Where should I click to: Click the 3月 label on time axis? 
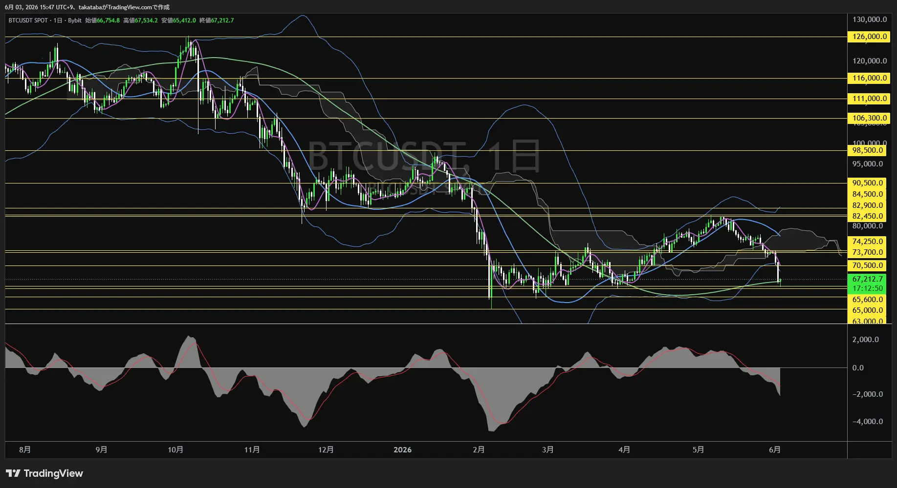(547, 449)
